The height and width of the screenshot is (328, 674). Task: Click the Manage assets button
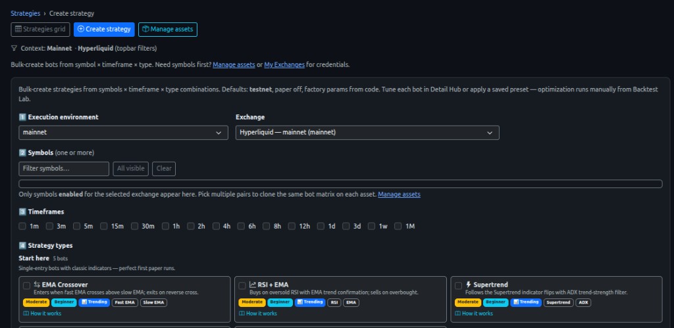(x=168, y=29)
